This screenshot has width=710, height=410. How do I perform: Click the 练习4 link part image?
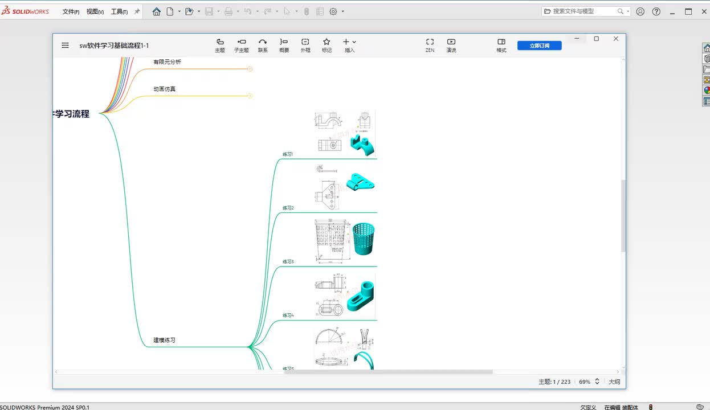pos(345,296)
